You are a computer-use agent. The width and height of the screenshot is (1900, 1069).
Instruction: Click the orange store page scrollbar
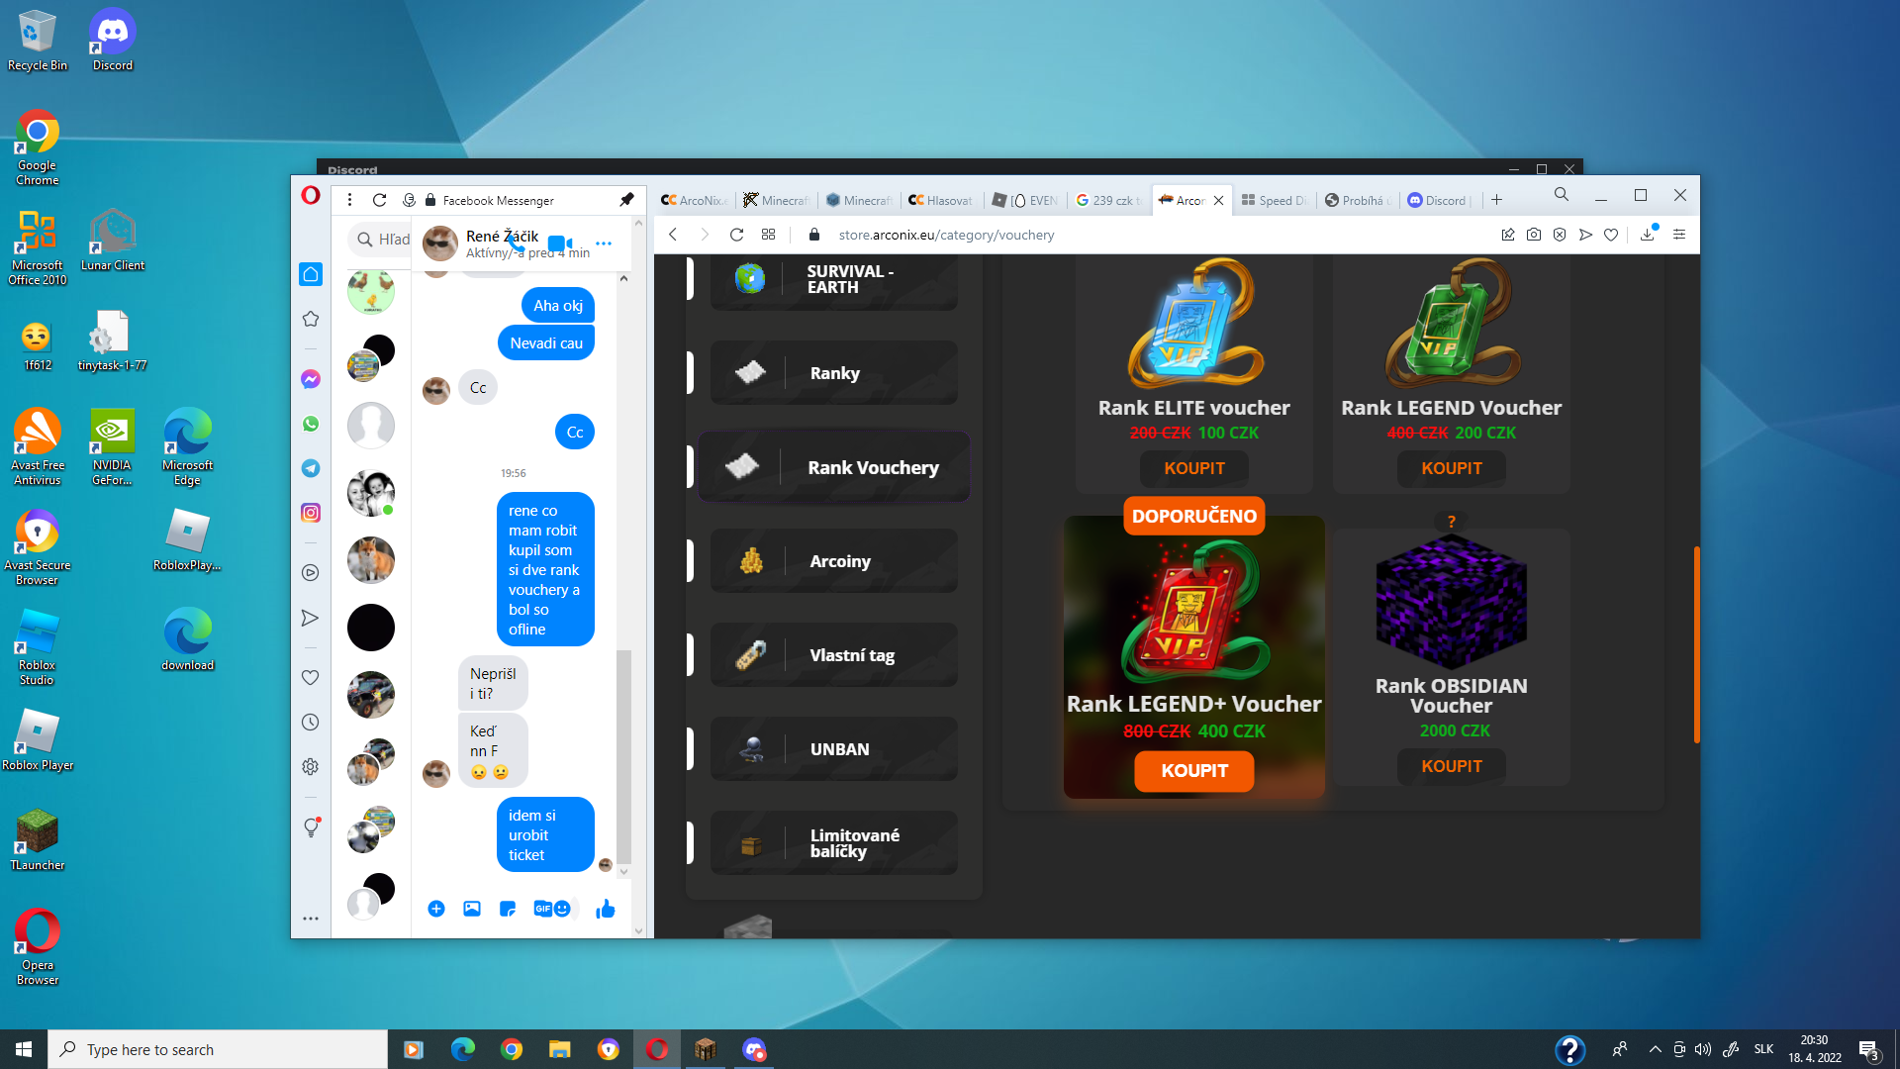click(1696, 643)
